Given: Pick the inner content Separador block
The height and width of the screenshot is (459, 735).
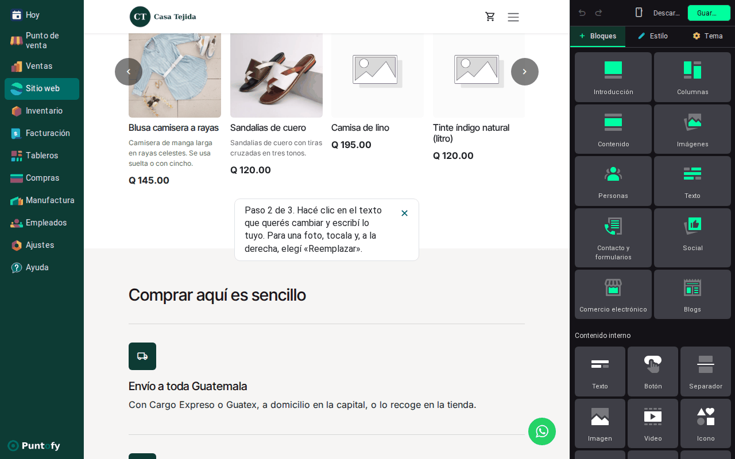Looking at the screenshot, I should click(x=706, y=371).
